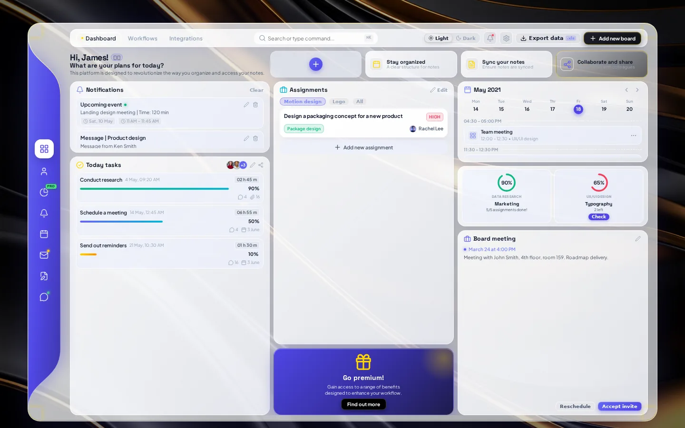Image resolution: width=685 pixels, height=428 pixels.
Task: Open the document notes icon in sidebar
Action: 44,276
